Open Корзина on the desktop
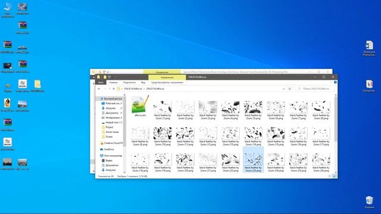The height and width of the screenshot is (214, 381). coord(369,202)
